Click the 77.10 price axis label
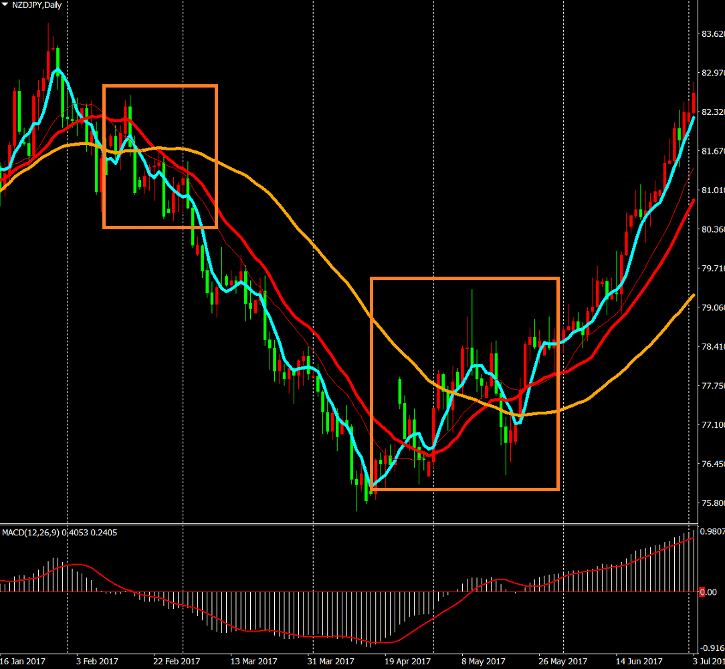725x669 pixels. tap(713, 424)
